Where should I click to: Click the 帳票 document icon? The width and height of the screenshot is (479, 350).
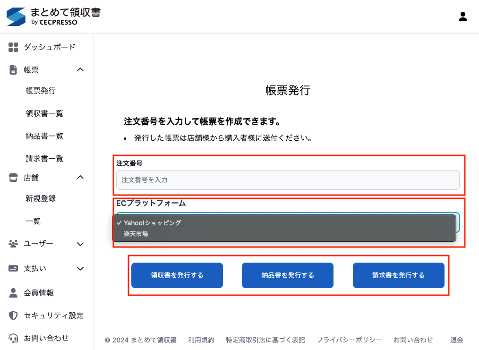[13, 70]
